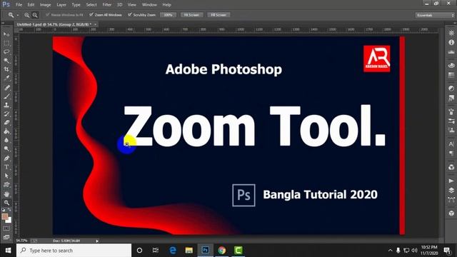Click the Fit Screen button
This screenshot has height=257, width=457.
tap(191, 15)
